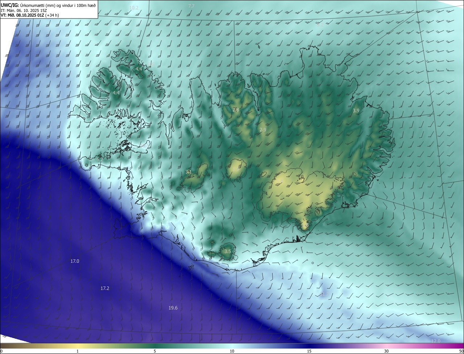This screenshot has width=464, height=354.
Task: Click the 1 tick on the color scale
Action: point(78,351)
